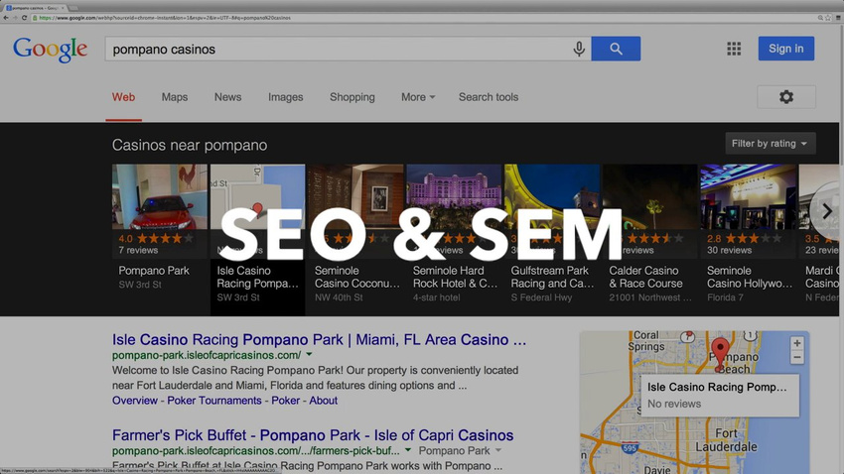Image resolution: width=844 pixels, height=474 pixels.
Task: Click into the pompano casinos search field
Action: coord(340,49)
